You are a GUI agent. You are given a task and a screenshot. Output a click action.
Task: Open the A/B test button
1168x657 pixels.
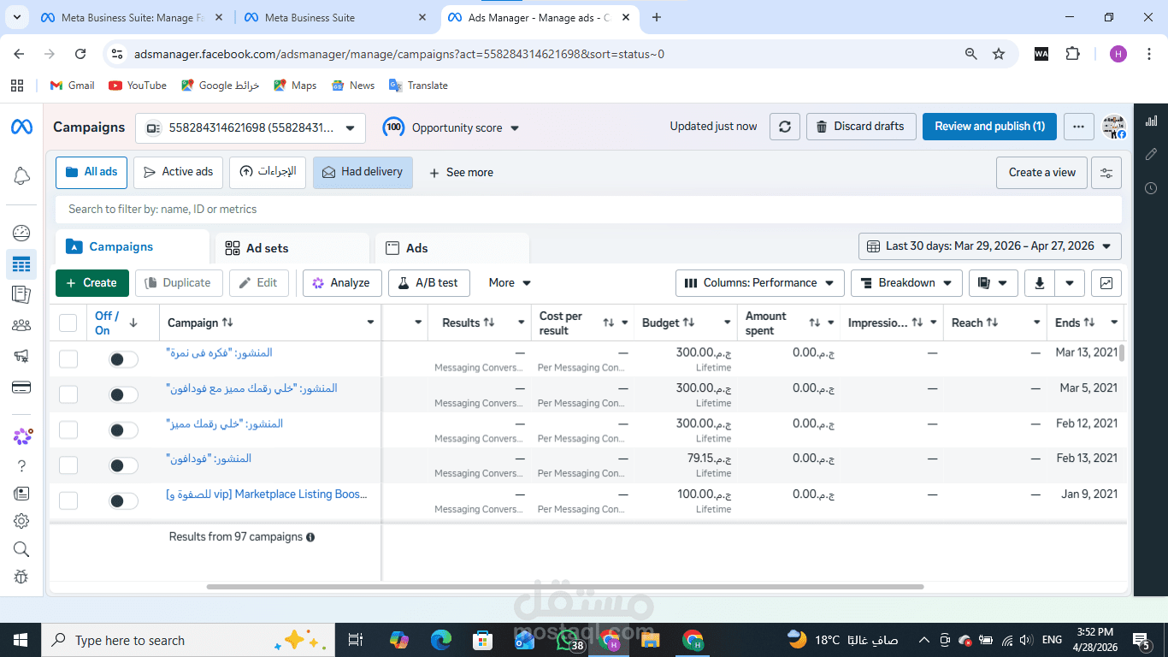click(x=428, y=283)
